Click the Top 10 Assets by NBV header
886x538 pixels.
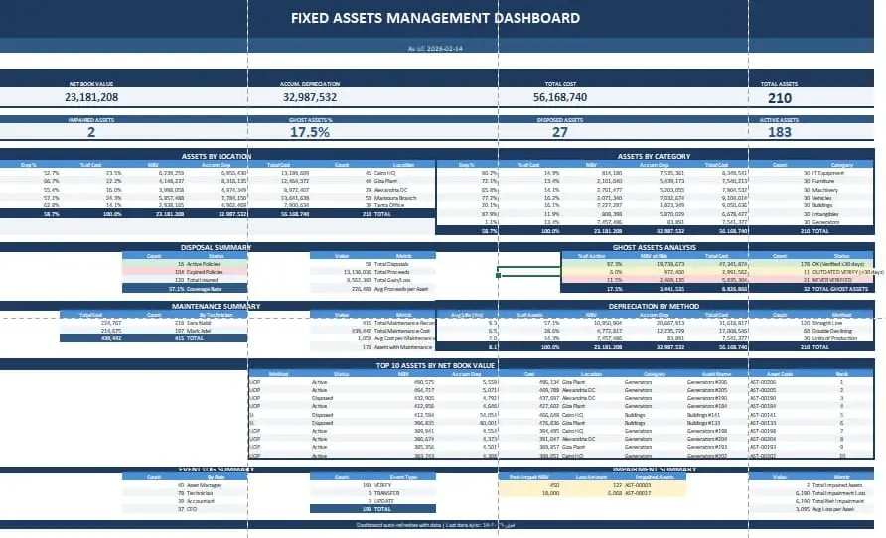pos(435,366)
